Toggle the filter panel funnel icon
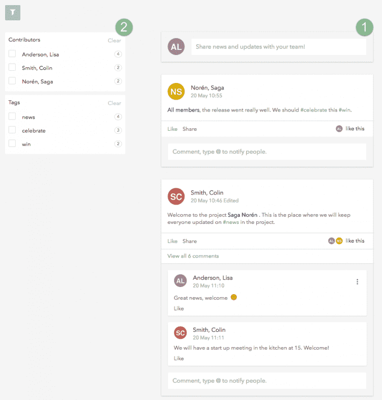 [13, 13]
